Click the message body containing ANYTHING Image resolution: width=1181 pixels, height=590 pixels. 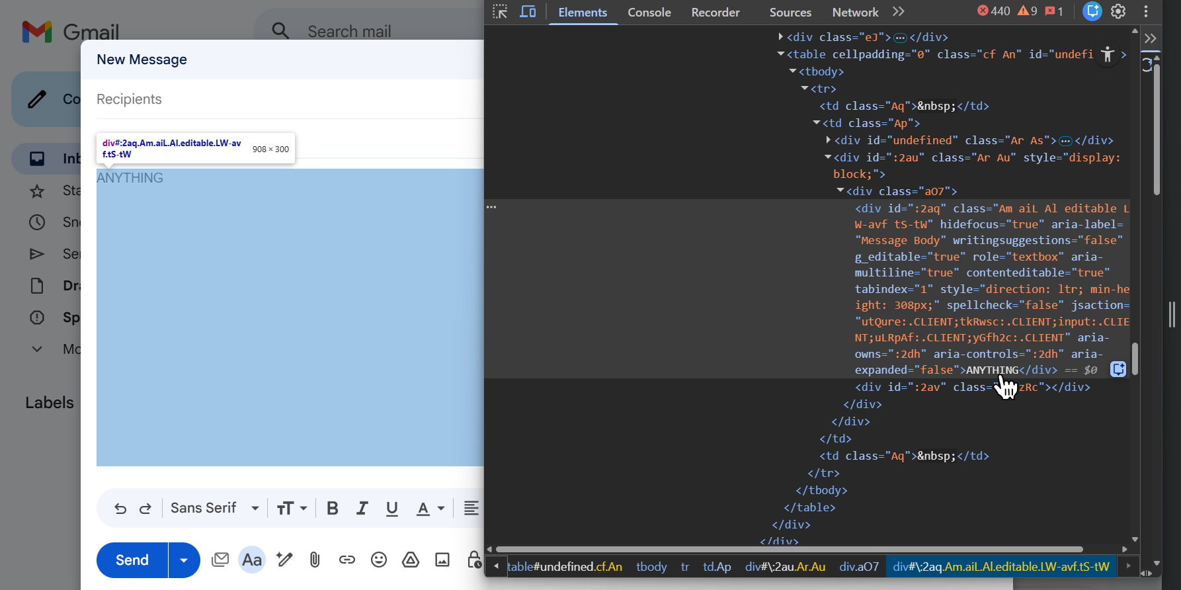pyautogui.click(x=290, y=317)
